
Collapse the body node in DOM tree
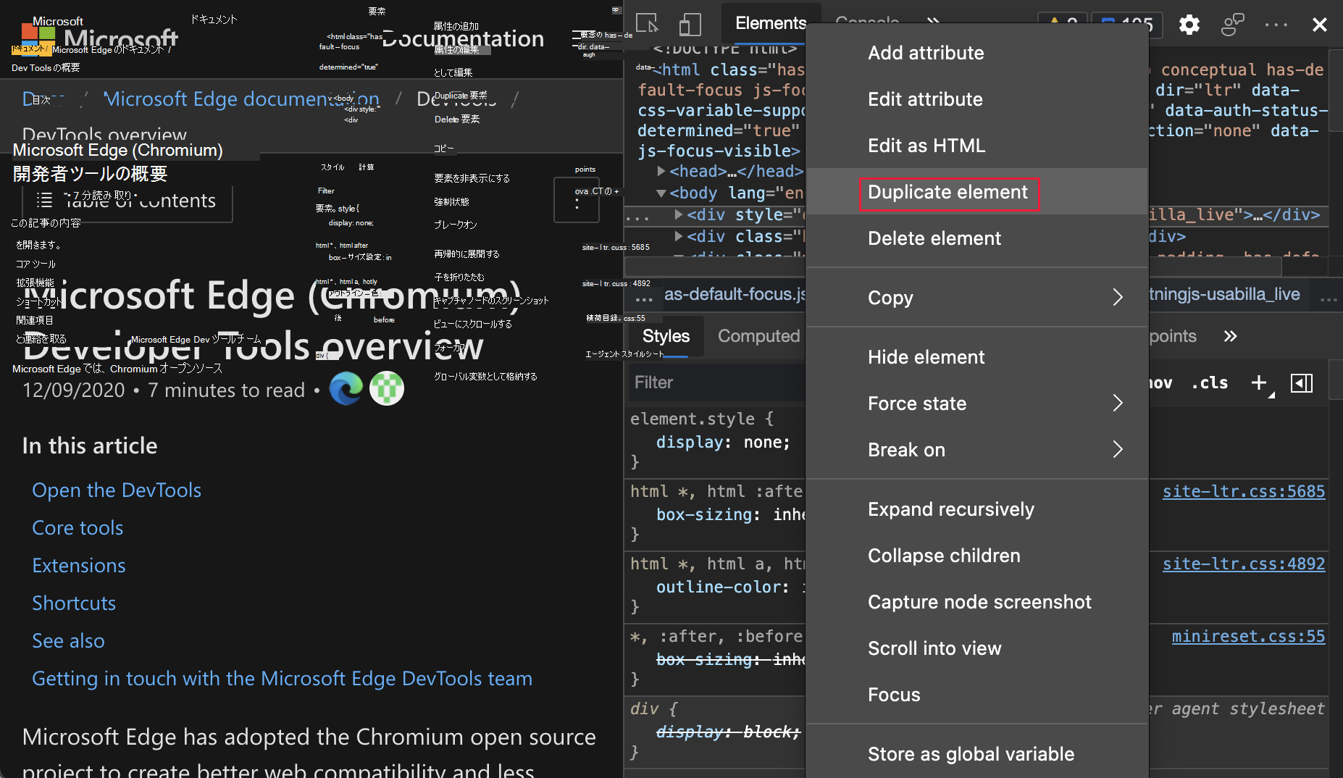coord(661,193)
